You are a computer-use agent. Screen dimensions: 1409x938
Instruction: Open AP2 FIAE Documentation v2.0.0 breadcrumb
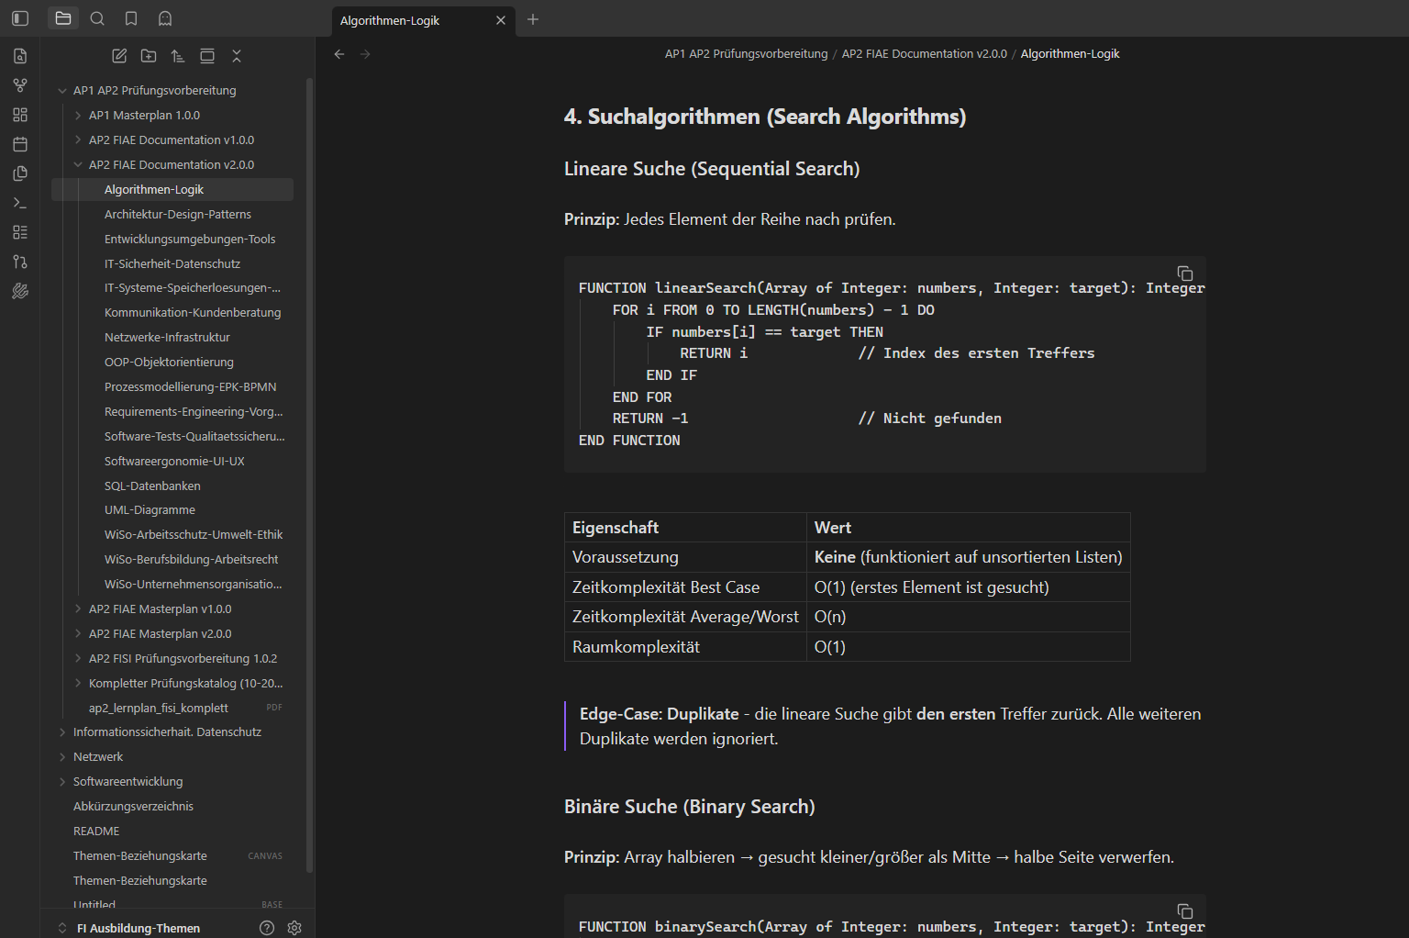pyautogui.click(x=924, y=54)
